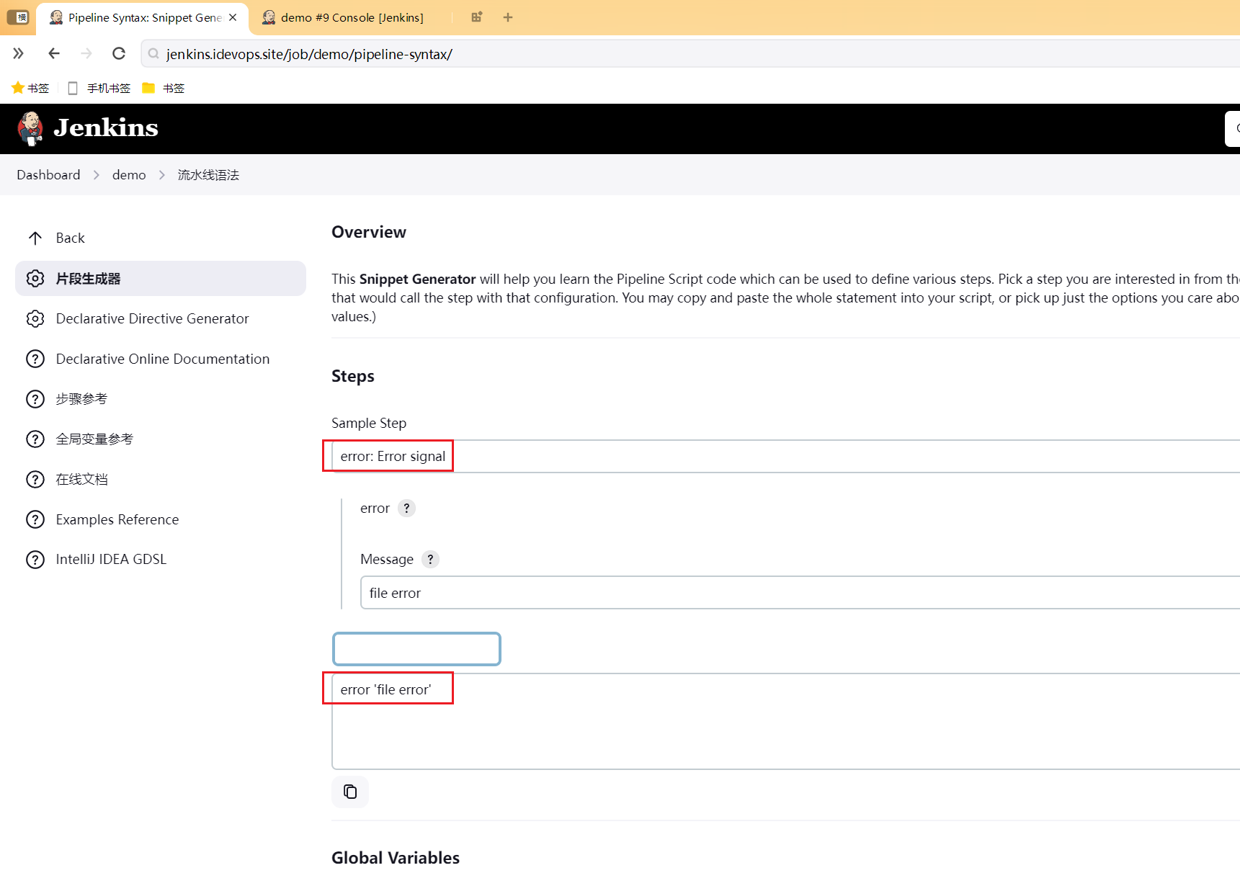Click the browser forward arrow
1240x873 pixels.
point(86,53)
